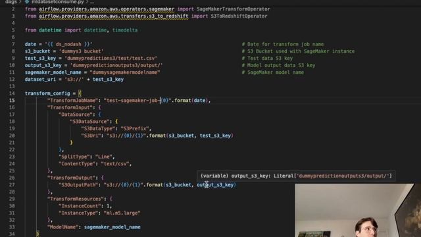Click the "TransformJobName" key
This screenshot has height=237, width=421.
click(72, 101)
